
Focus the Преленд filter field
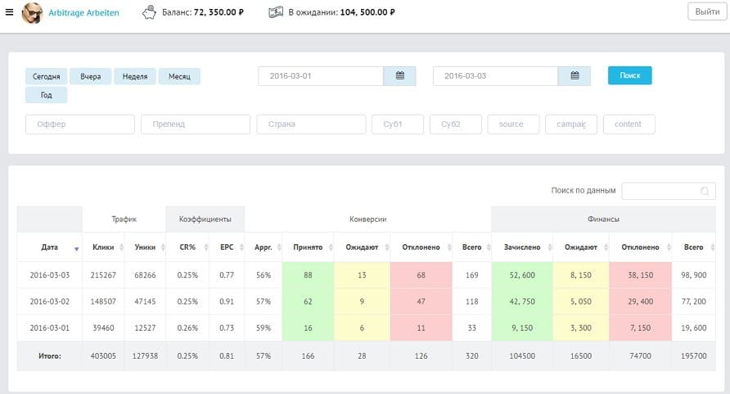(x=196, y=125)
